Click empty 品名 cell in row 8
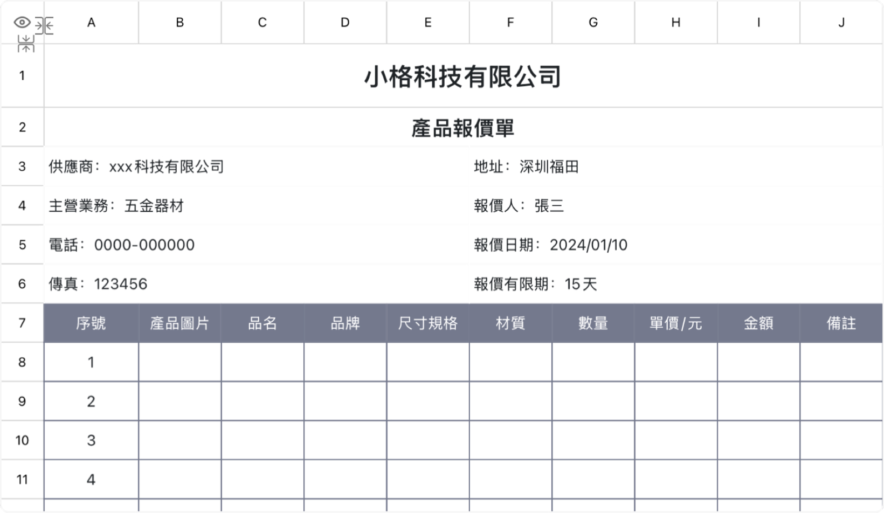Viewport: 884px width, 513px height. [263, 362]
